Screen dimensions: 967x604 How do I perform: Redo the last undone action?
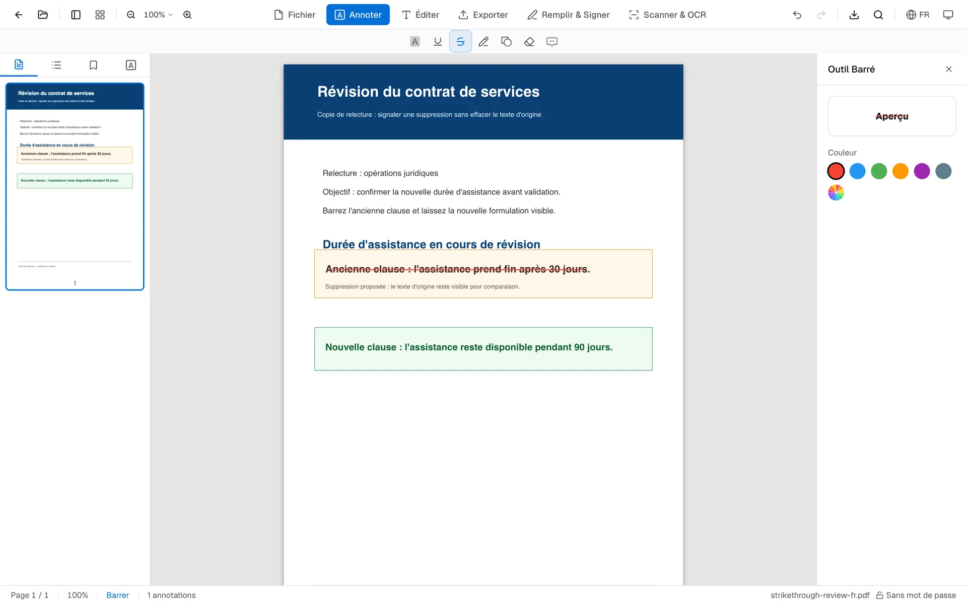point(821,15)
